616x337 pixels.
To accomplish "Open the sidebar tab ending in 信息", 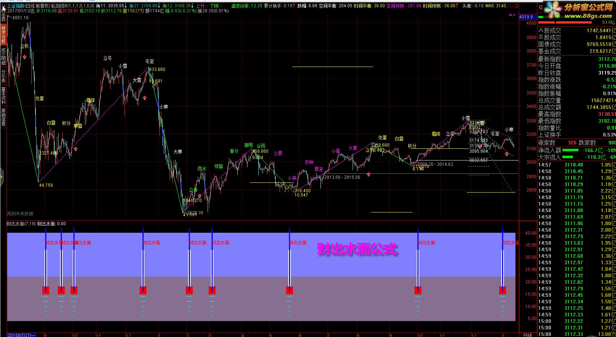I will click(3, 117).
